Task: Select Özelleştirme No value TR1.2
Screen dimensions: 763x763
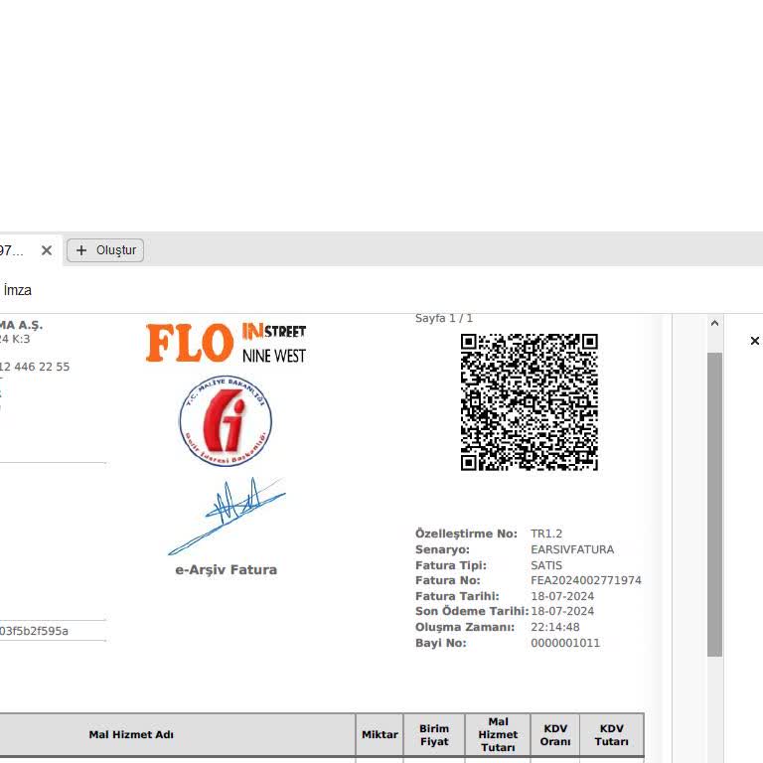Action: click(546, 534)
